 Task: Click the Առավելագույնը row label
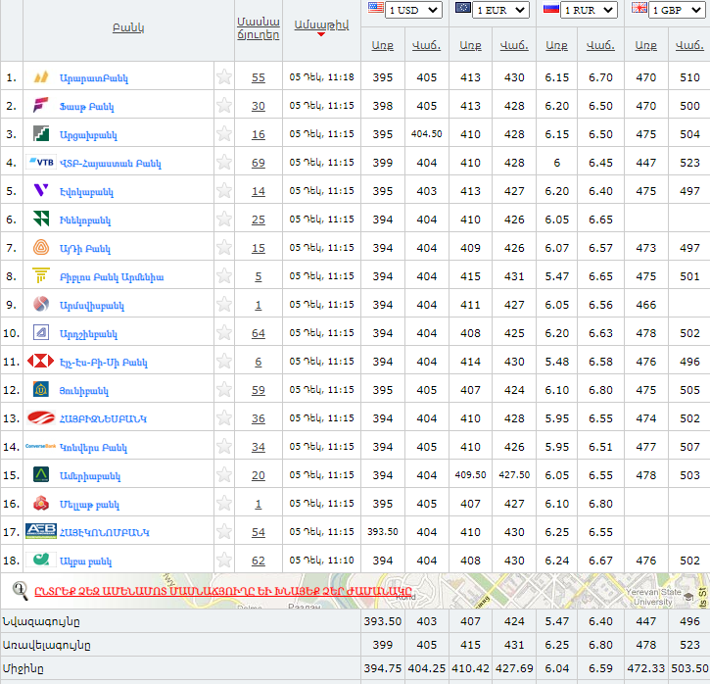point(47,645)
